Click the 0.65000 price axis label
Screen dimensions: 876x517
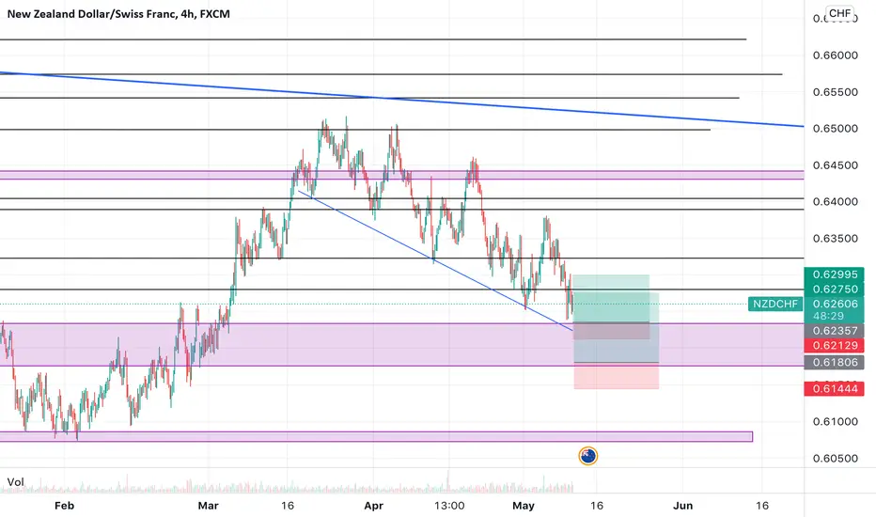(x=835, y=129)
